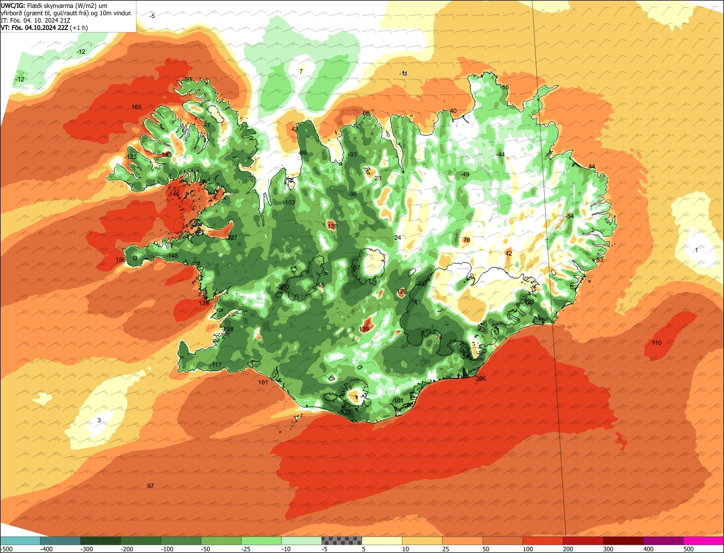This screenshot has width=724, height=553.
Task: Click the '165' flux value over the sea
Action: (136, 107)
